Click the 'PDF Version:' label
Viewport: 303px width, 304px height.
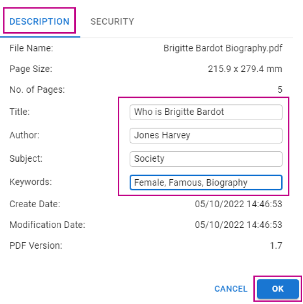[36, 245]
